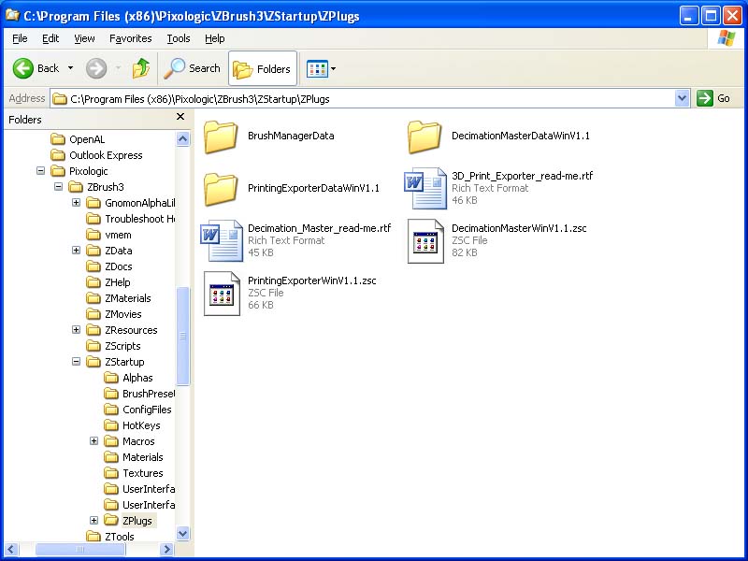This screenshot has width=748, height=561.
Task: Select the ZHelp folder in tree
Action: 108,282
